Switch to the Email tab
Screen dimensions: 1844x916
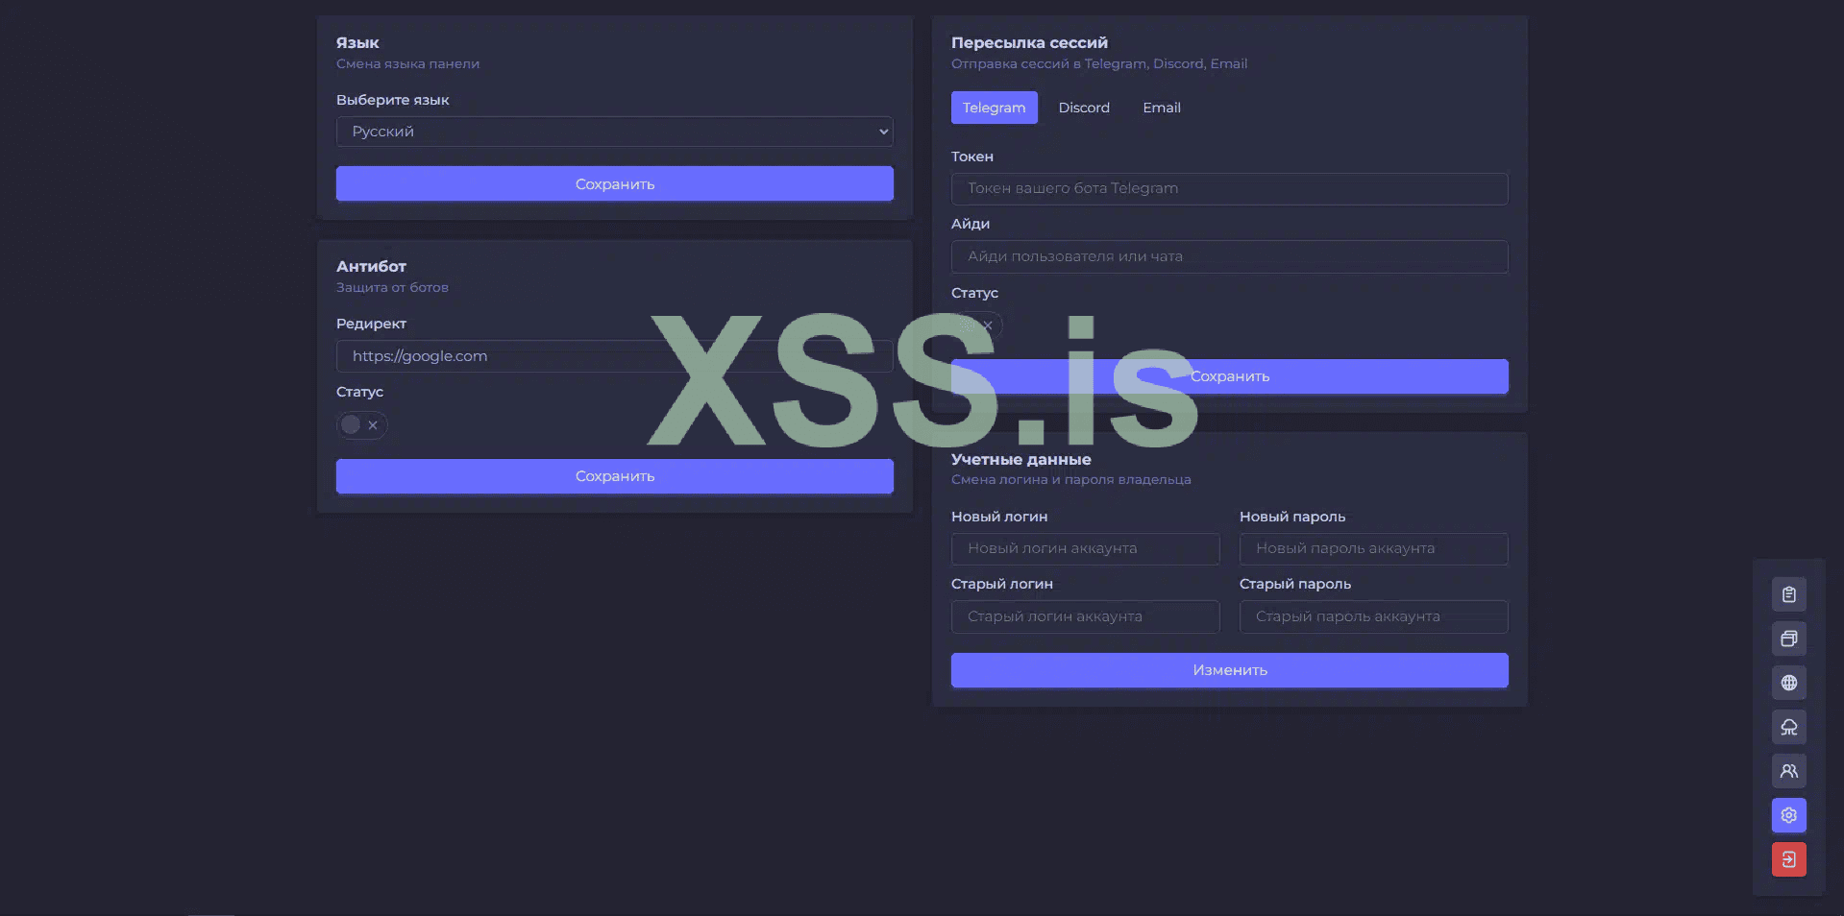pos(1162,108)
